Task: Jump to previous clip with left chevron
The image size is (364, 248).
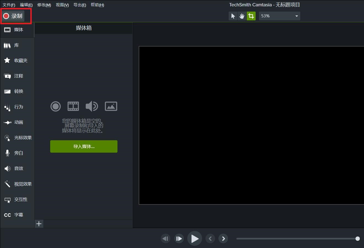Action: tap(210, 239)
